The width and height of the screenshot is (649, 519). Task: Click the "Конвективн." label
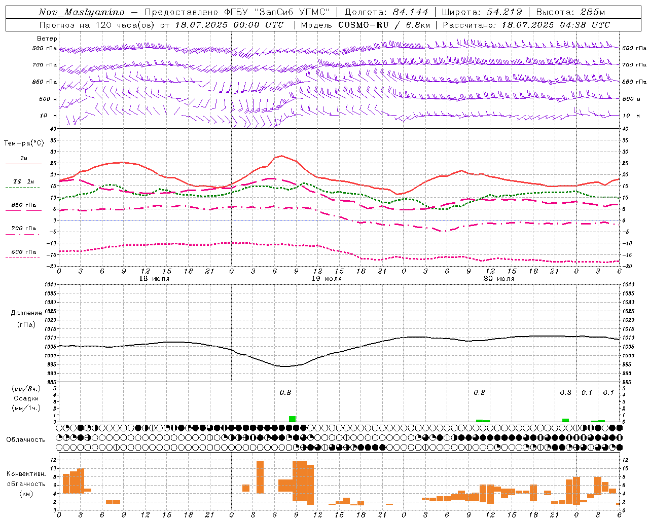coord(26,474)
